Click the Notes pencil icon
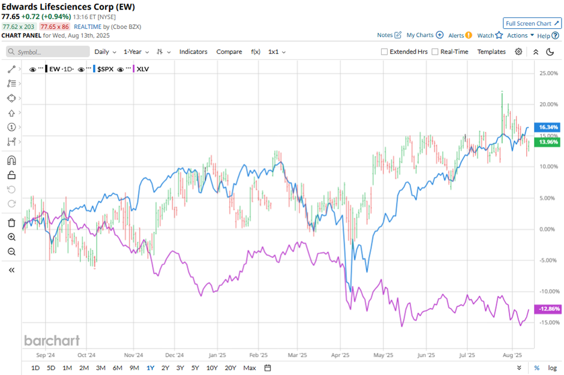This screenshot has width=564, height=375. click(398, 35)
